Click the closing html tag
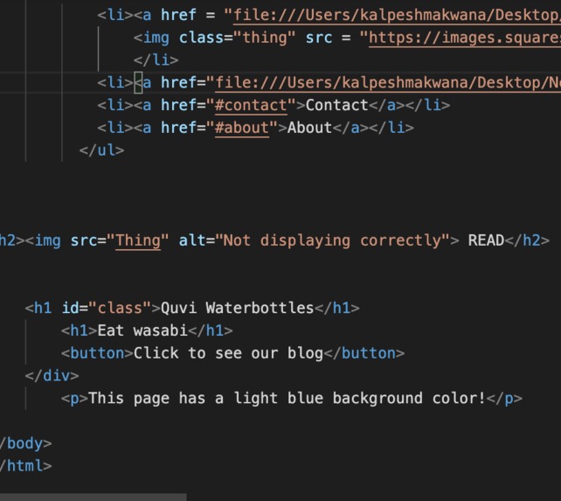This screenshot has height=501, width=561. pos(25,466)
